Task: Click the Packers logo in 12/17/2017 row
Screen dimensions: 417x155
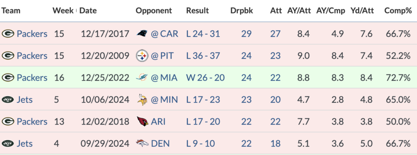Action: pyautogui.click(x=8, y=34)
